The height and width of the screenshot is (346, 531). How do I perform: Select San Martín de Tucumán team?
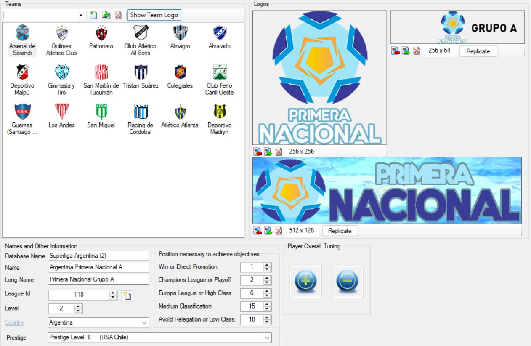click(101, 80)
